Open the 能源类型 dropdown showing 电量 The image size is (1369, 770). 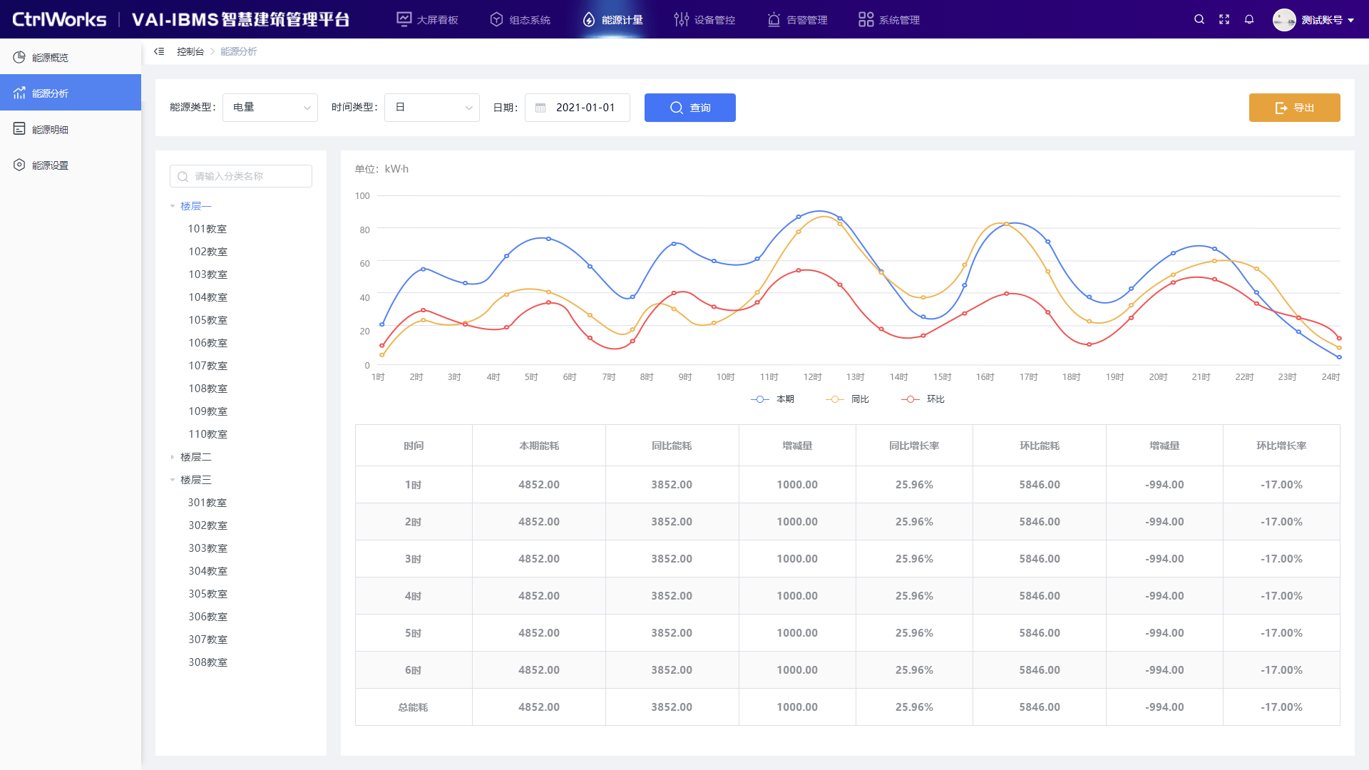coord(270,108)
